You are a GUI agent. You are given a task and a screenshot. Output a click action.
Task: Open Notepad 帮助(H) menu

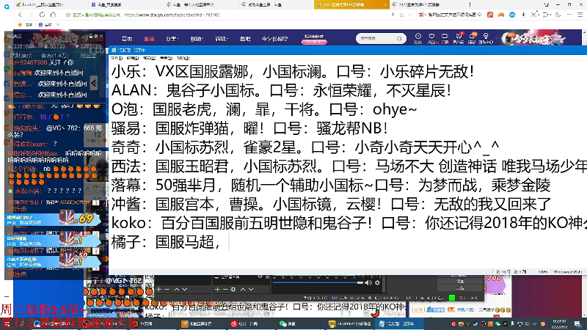tap(183, 58)
